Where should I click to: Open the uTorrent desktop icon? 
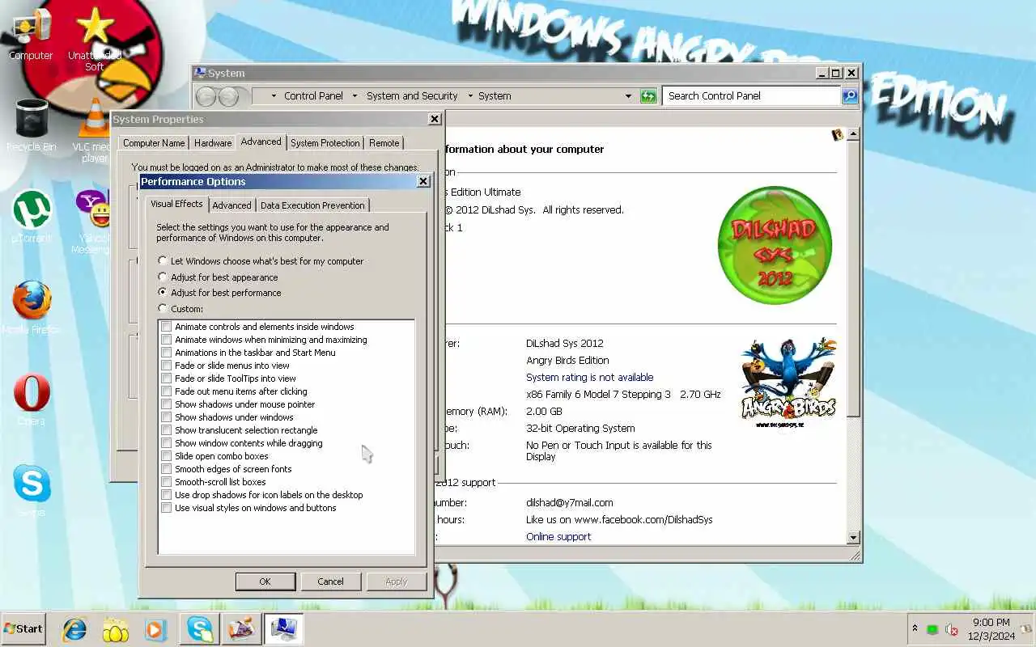(x=32, y=216)
